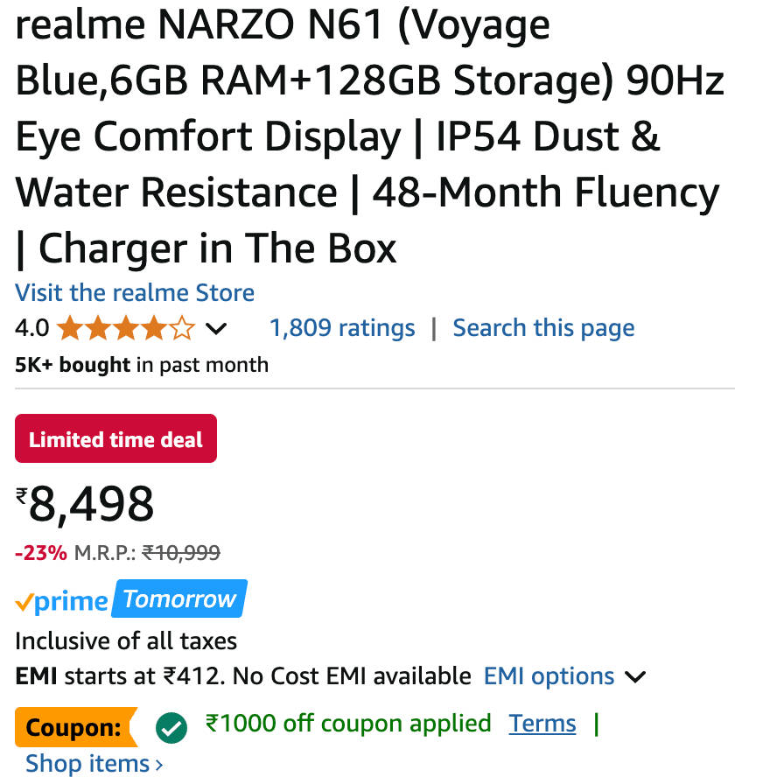Visit the realme Store link
This screenshot has width=763, height=784.
[x=135, y=292]
